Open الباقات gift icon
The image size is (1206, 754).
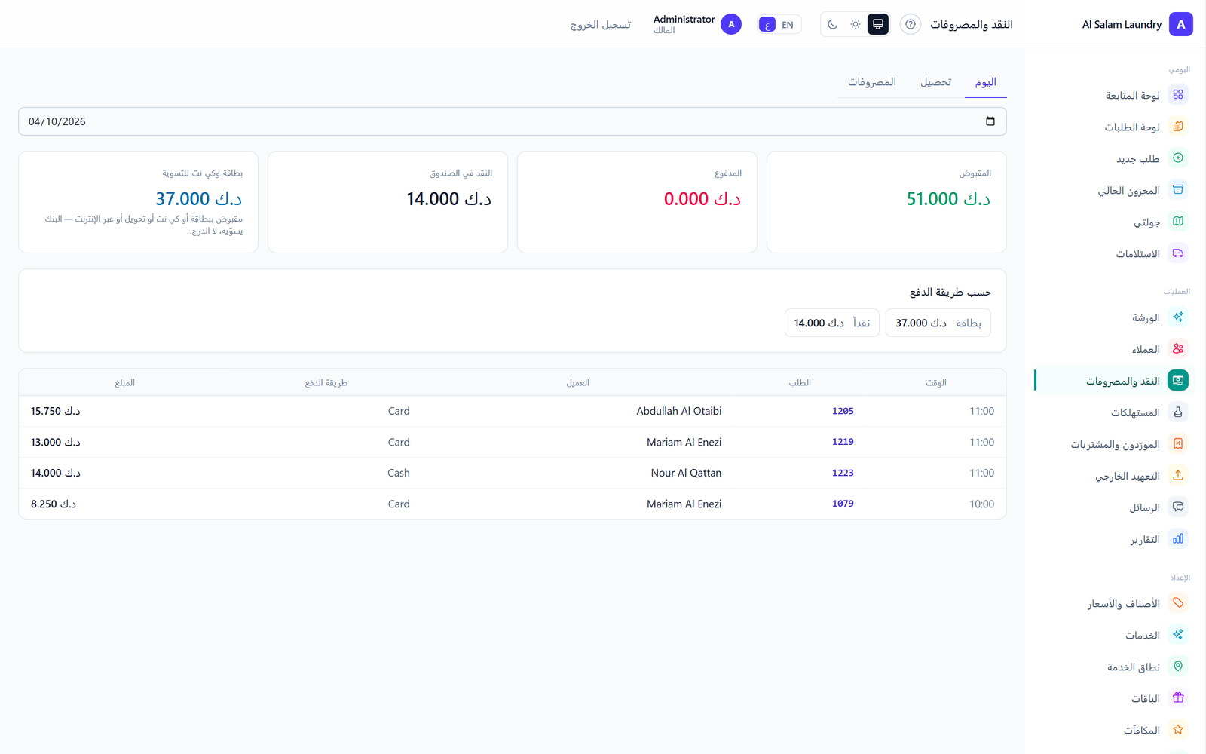tap(1178, 698)
